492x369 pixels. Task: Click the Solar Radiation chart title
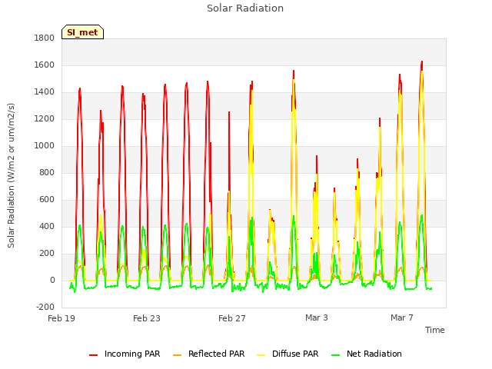tap(245, 8)
